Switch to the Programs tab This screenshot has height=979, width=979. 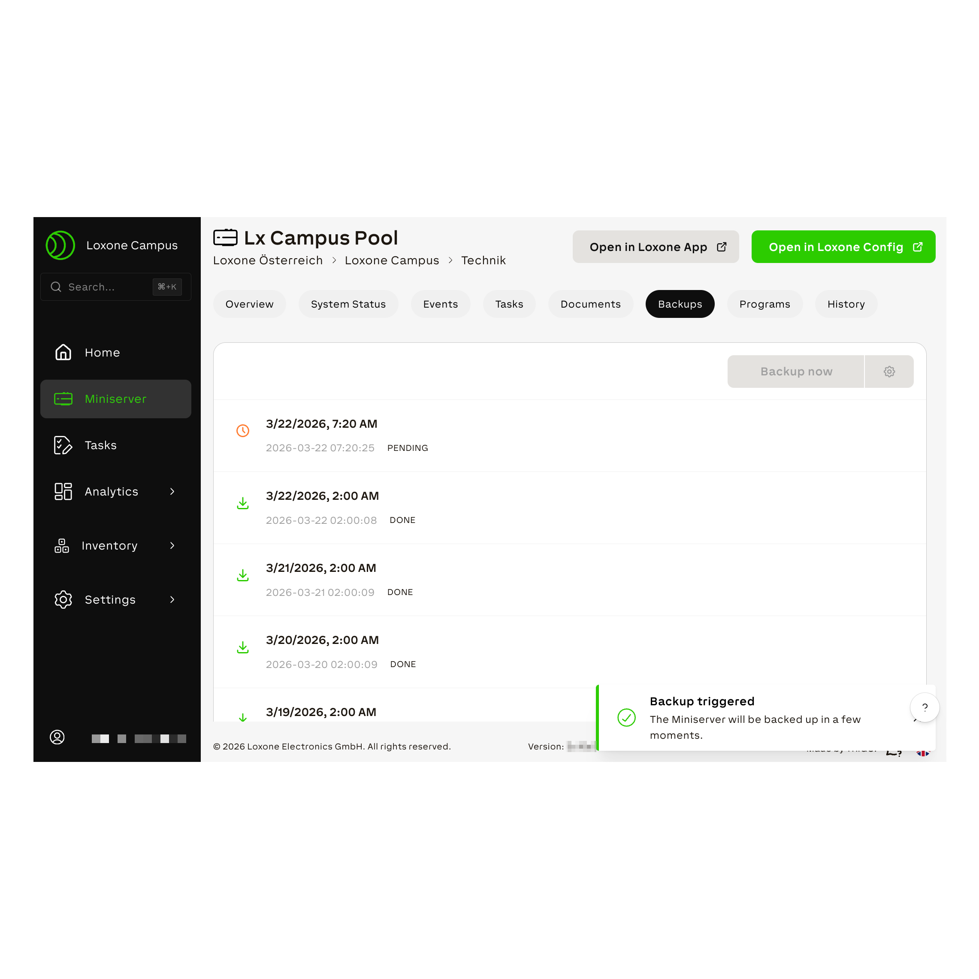coord(764,304)
